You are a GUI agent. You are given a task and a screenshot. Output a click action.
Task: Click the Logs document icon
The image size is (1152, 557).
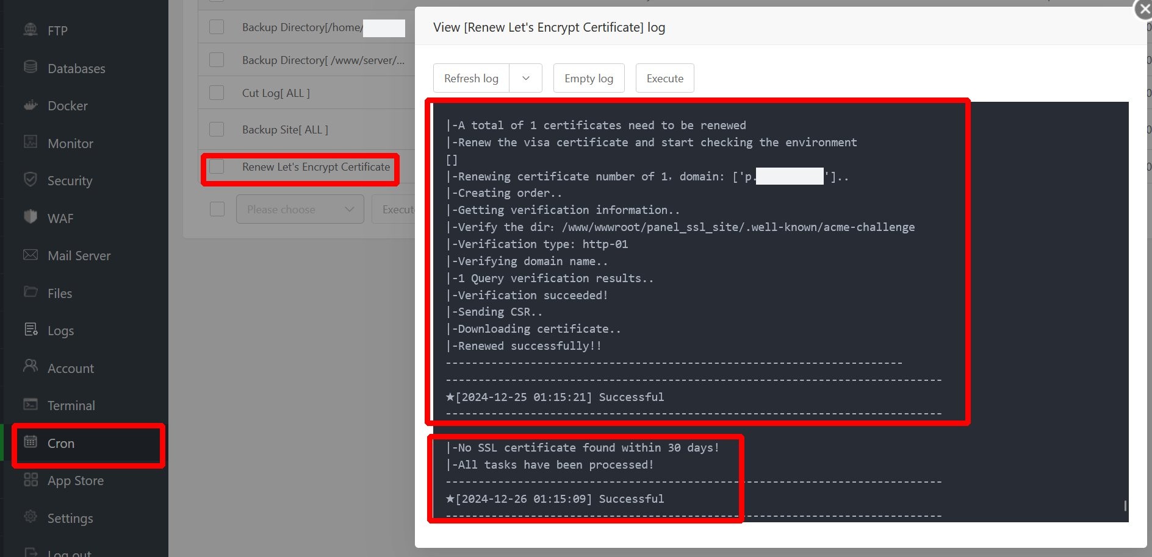pos(31,329)
